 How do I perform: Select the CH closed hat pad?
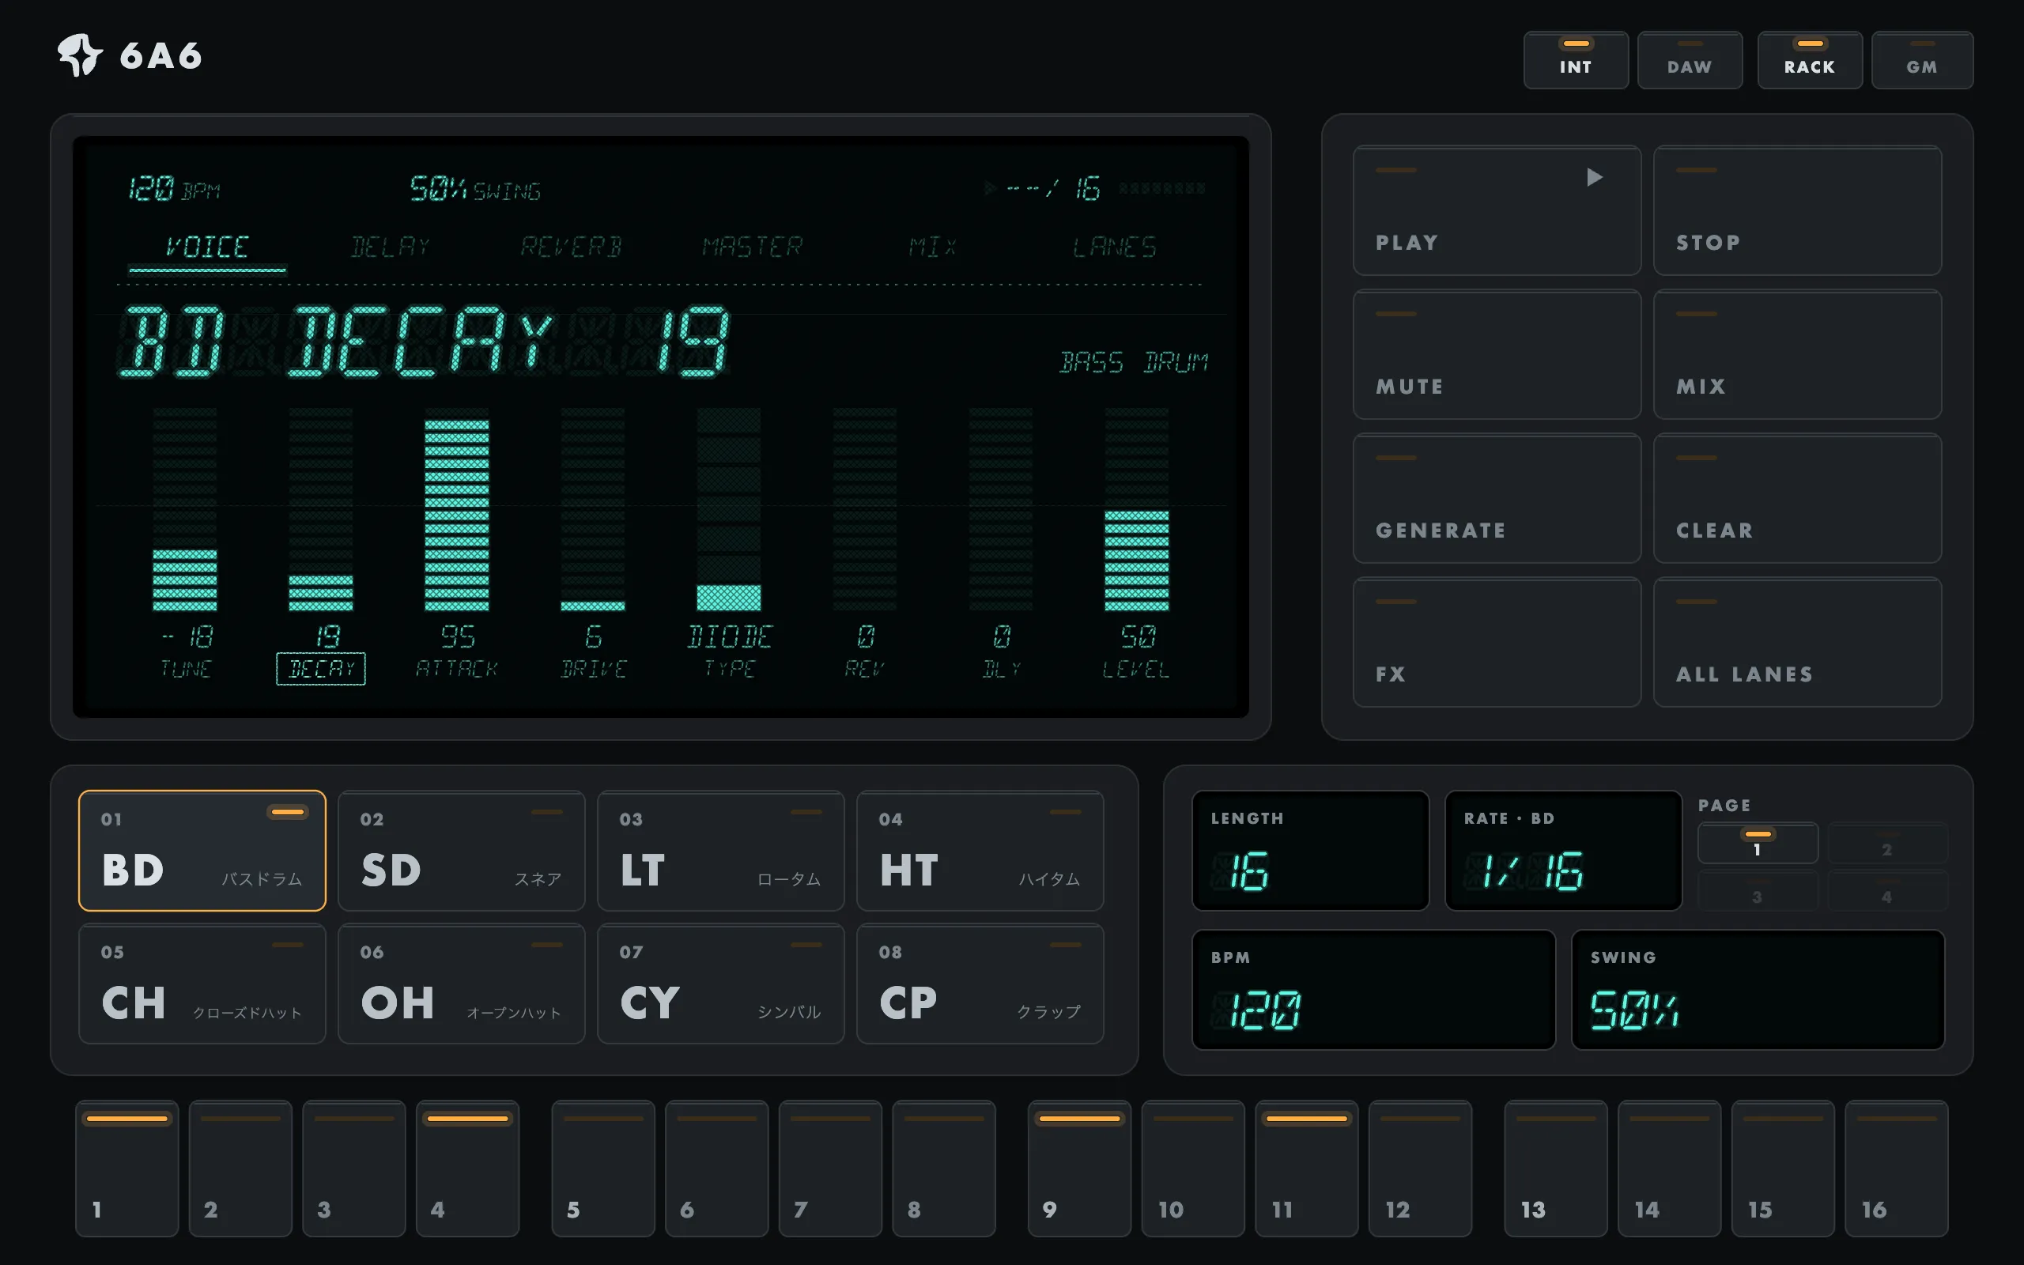coord(202,984)
